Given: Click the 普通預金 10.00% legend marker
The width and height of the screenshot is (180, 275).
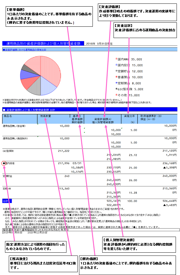Looking at the screenshot, I should pos(117,77).
